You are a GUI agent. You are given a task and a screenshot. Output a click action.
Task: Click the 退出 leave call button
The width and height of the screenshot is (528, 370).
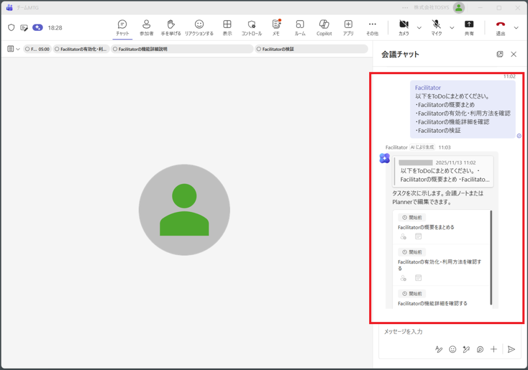[x=500, y=25]
